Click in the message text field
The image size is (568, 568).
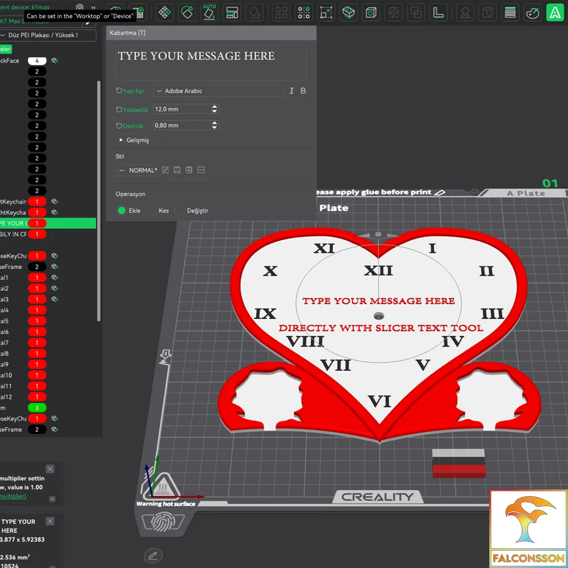(211, 62)
